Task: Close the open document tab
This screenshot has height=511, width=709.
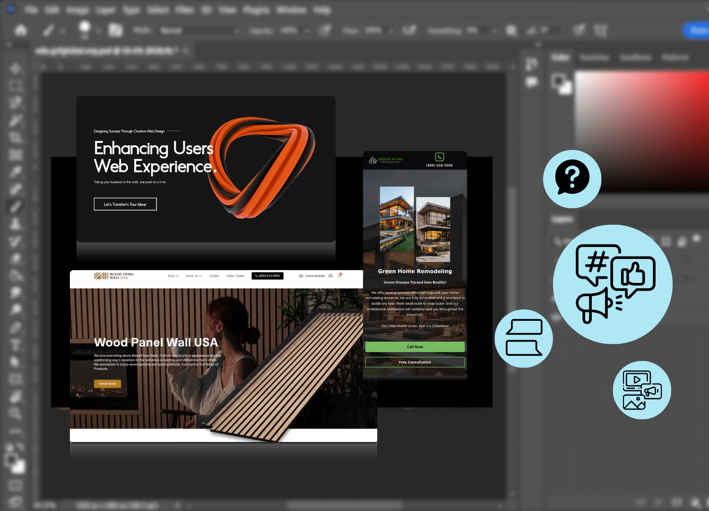Action: 186,50
